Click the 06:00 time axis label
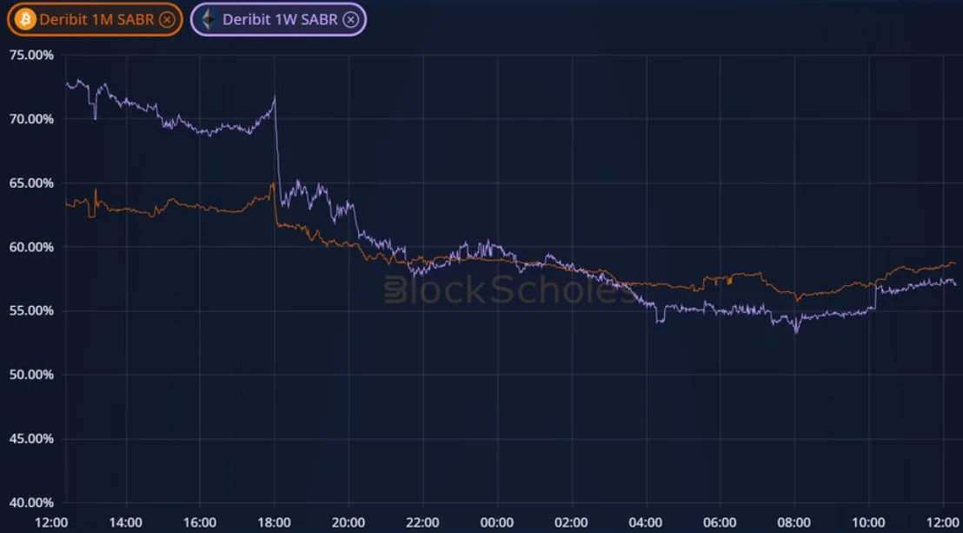The height and width of the screenshot is (533, 963). [721, 523]
